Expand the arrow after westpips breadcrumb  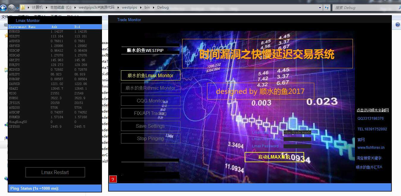click(x=141, y=7)
